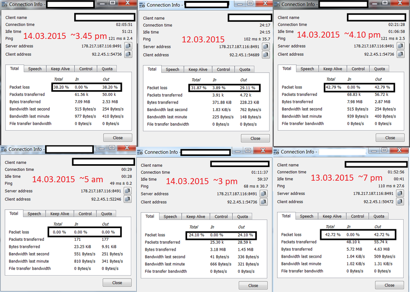This screenshot has height=292, width=410.
Task: Click the packet loss In value 3.89 %
Action: (x=219, y=88)
